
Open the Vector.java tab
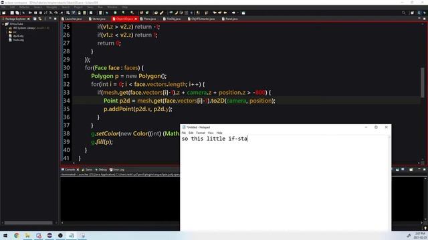point(97,19)
